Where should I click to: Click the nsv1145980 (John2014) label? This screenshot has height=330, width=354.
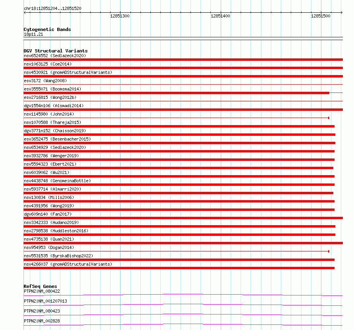[49, 114]
